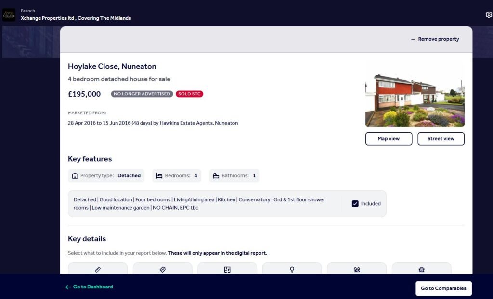
Task: Click the price tag icon card
Action: (162, 269)
